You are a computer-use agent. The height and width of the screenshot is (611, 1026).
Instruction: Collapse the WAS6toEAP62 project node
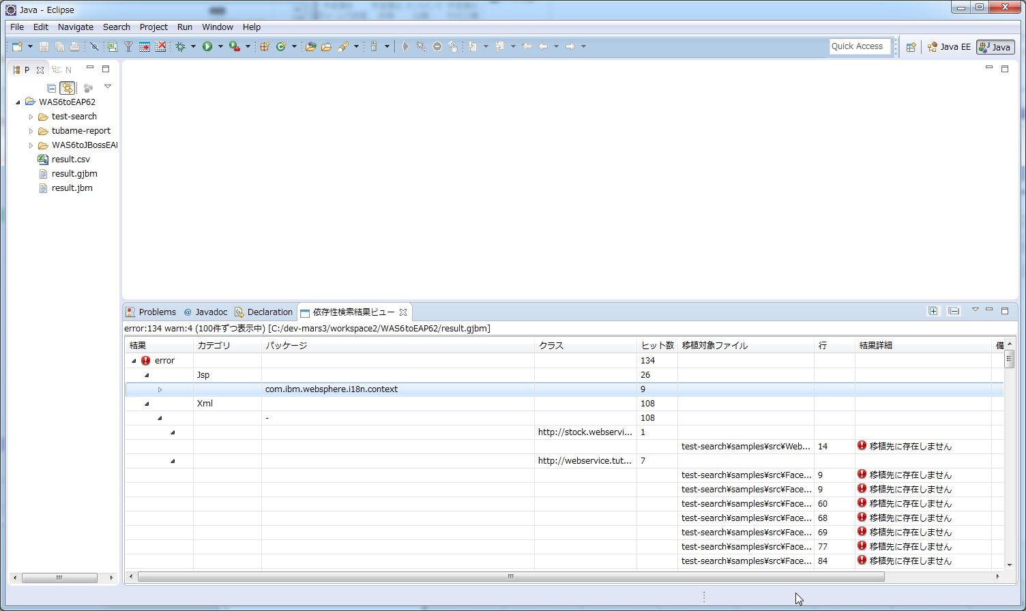18,102
